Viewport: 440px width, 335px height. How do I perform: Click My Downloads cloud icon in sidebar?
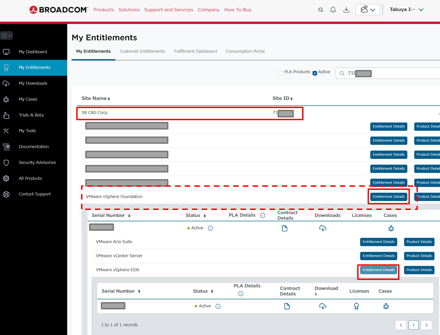6,83
